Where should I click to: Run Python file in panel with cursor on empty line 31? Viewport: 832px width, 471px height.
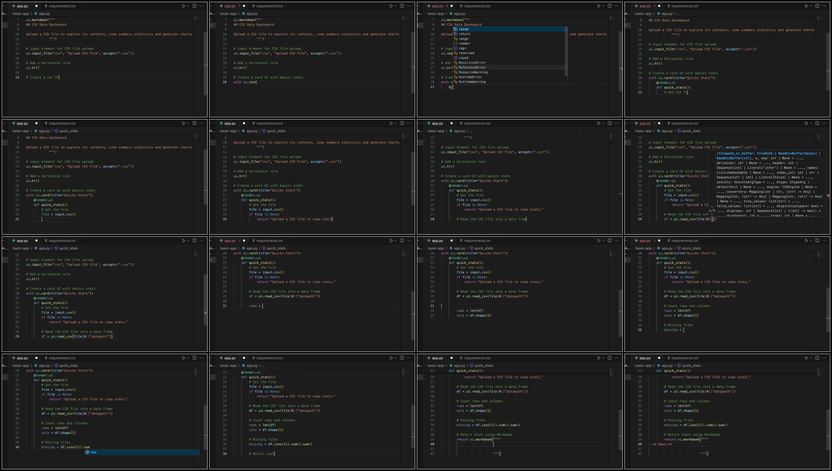(599, 240)
